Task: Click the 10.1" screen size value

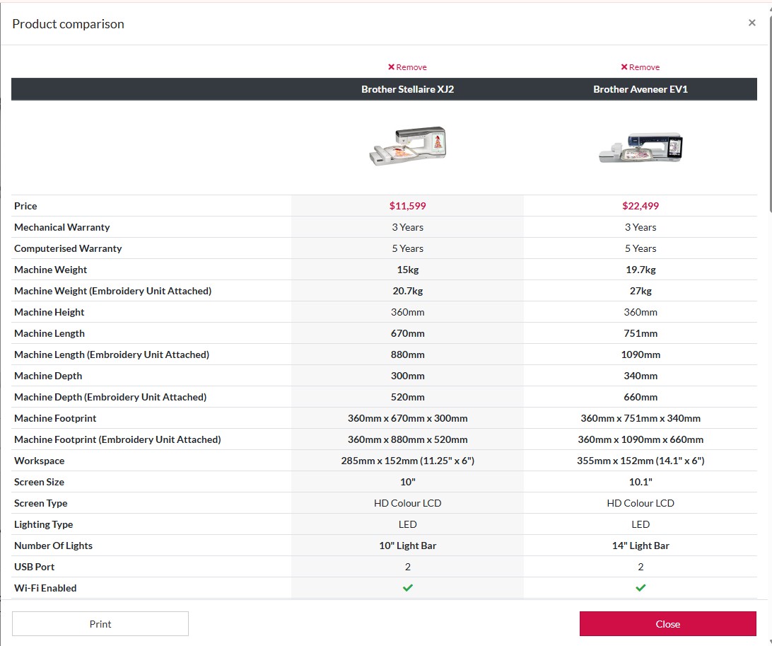Action: click(641, 482)
